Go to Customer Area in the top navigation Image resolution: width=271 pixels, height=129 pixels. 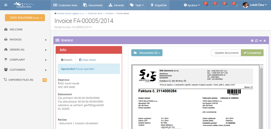pyautogui.click(x=65, y=5)
